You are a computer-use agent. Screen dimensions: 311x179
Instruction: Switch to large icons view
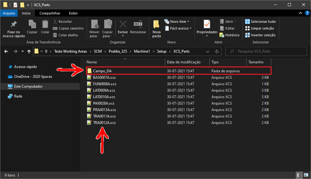pos(306,175)
